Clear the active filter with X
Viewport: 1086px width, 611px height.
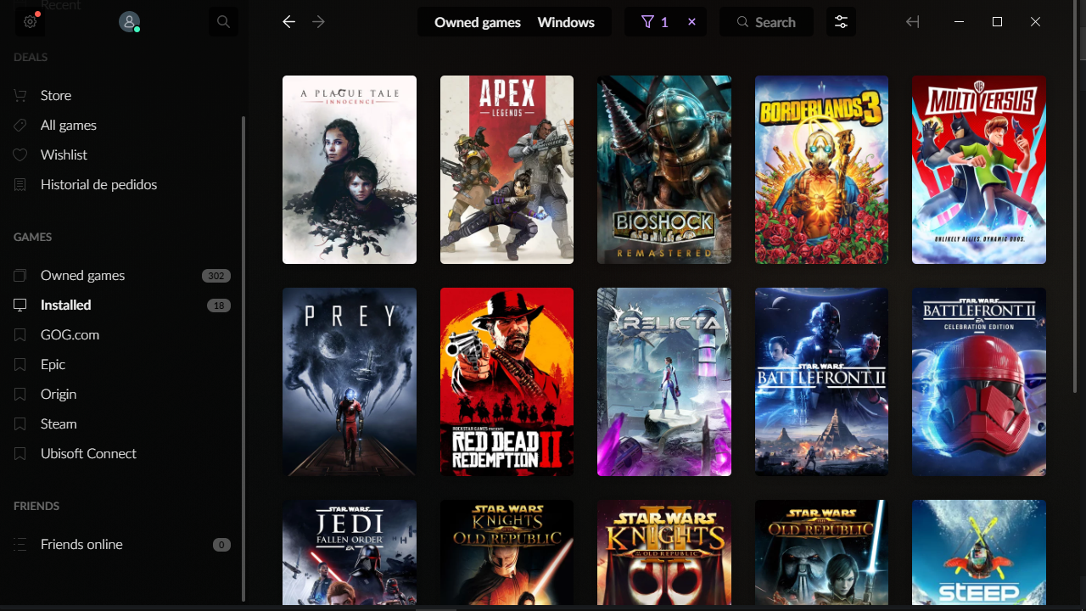point(691,22)
